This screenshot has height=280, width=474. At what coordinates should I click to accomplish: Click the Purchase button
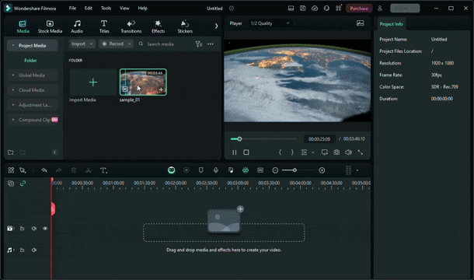pos(359,9)
